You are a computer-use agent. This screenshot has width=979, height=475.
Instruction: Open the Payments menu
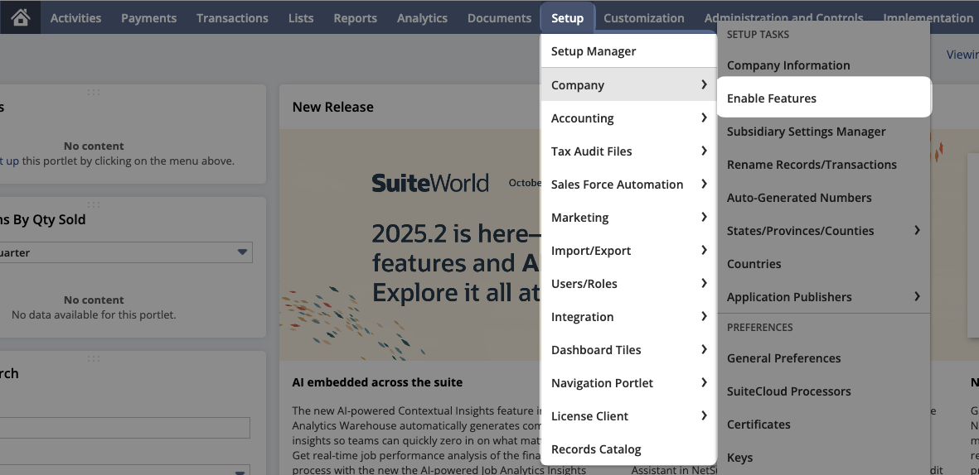tap(148, 18)
